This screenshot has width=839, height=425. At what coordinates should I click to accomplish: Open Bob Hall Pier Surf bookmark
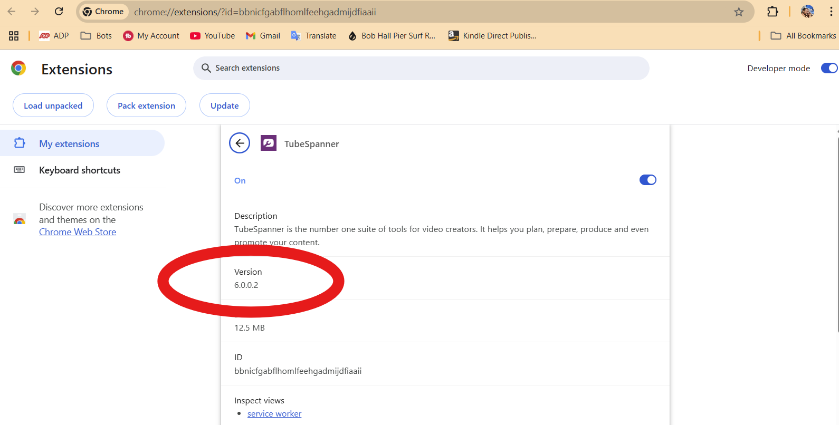click(392, 36)
